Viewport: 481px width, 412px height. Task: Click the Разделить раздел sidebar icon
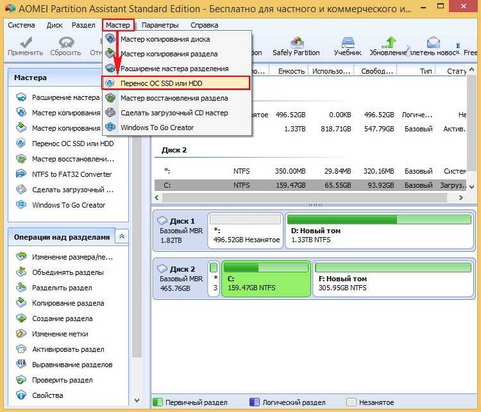coord(21,288)
